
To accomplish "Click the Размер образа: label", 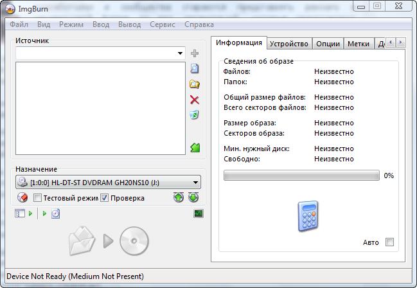I will point(250,123).
